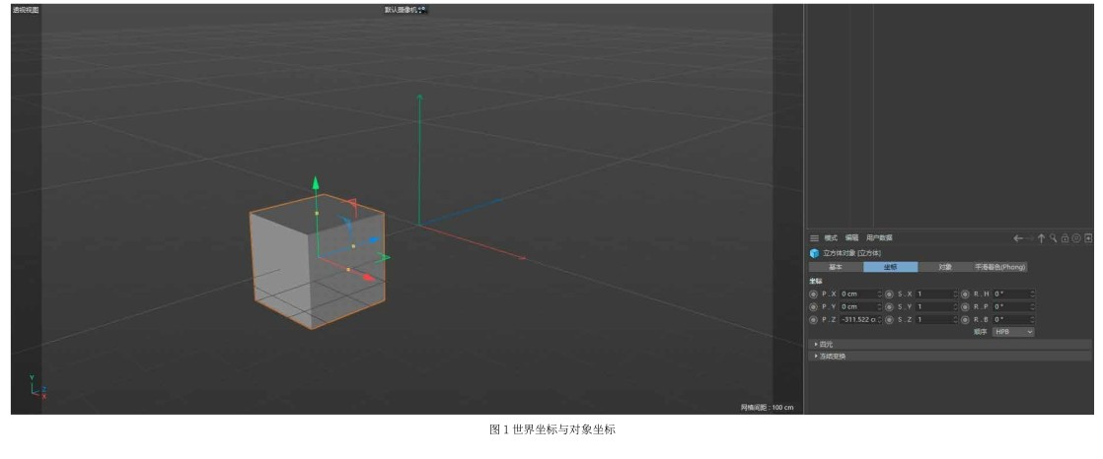Toggle the S.Y keyframe circle button
The width and height of the screenshot is (1103, 459).
[889, 306]
